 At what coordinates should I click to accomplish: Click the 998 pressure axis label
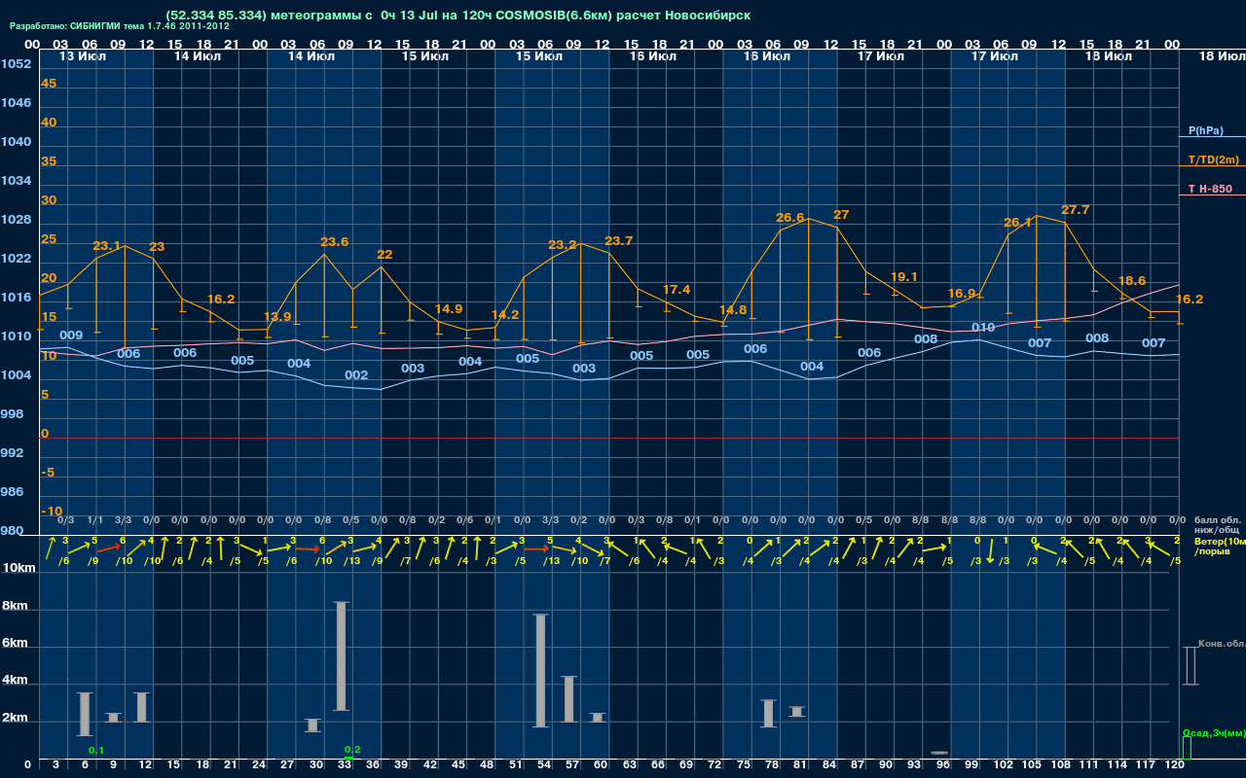(x=12, y=414)
